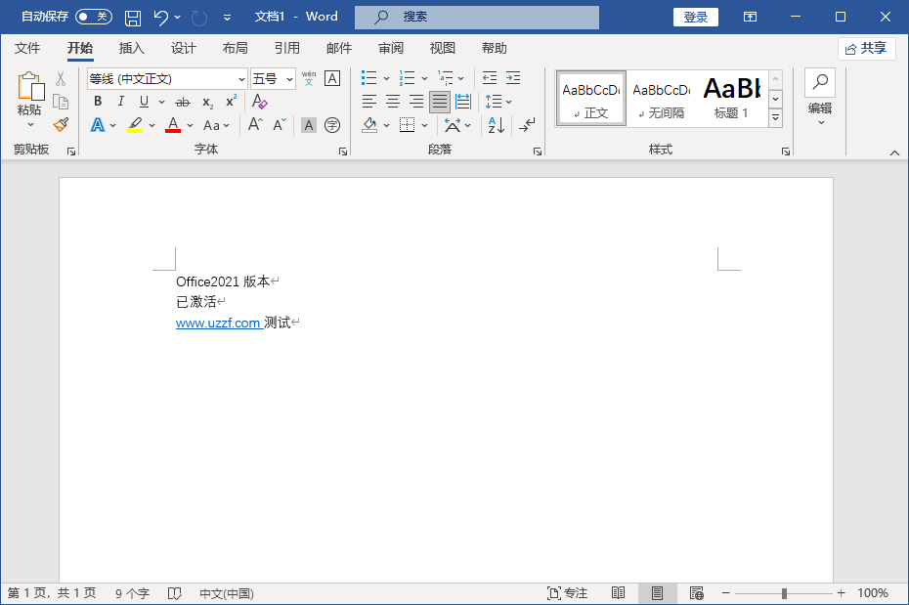This screenshot has height=605, width=909.
Task: Increase paragraph indent
Action: pyautogui.click(x=513, y=77)
